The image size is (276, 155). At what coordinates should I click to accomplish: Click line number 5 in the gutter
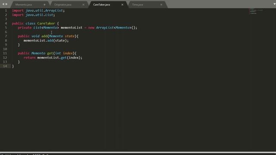point(6,28)
